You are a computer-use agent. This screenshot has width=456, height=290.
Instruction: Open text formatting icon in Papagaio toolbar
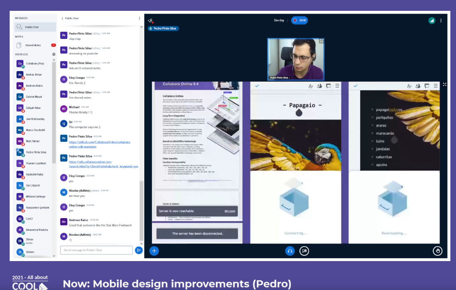[x=311, y=86]
